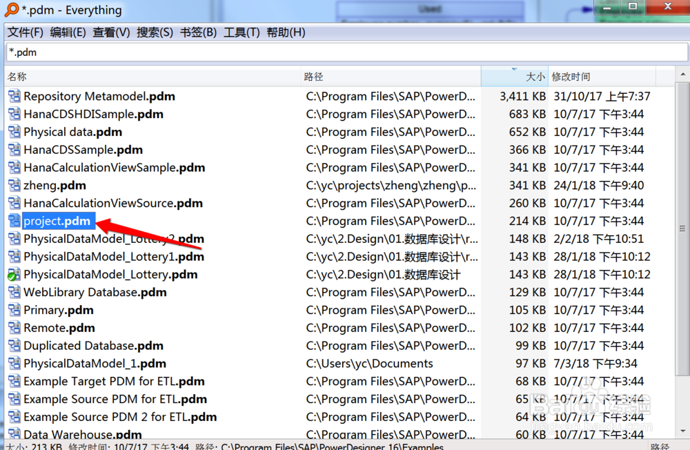Viewport: 690px width, 450px height.
Task: Click the date 24/1/18 下午9:40
Action: pyautogui.click(x=598, y=186)
